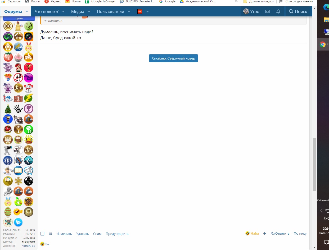Screen dimensions: 329x250
Task: Click the brown owl badge
Action: click(18, 140)
